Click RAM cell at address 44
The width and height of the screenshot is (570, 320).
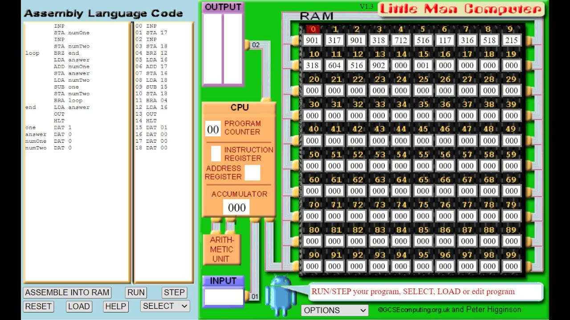401,141
